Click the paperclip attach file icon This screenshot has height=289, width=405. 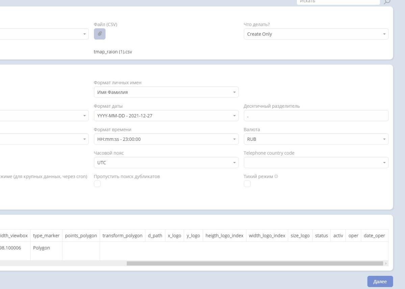coord(100,34)
